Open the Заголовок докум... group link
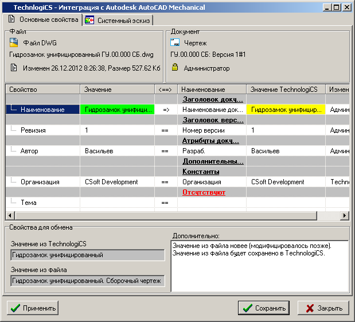 click(213, 99)
